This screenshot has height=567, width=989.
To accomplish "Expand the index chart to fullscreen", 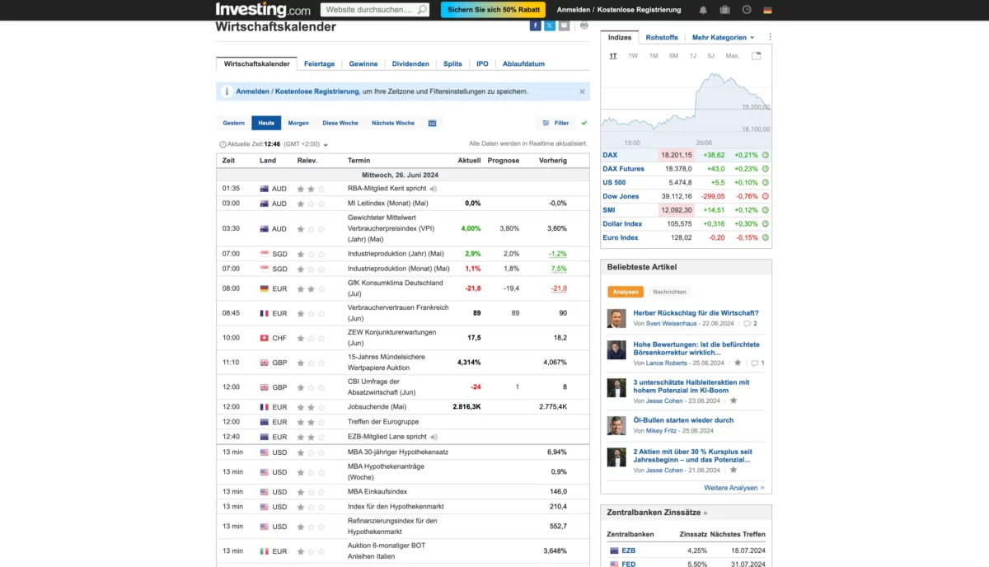I will 756,54.
